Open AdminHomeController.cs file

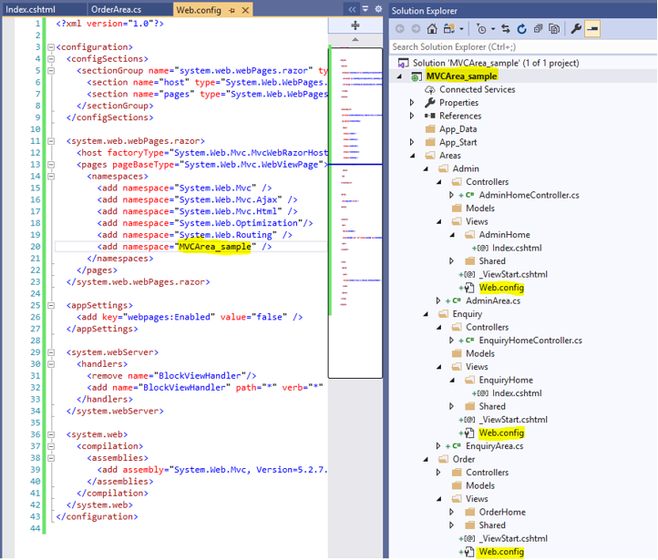[x=529, y=195]
